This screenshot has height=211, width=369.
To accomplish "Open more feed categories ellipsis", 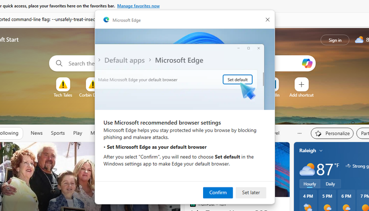I will (x=299, y=133).
